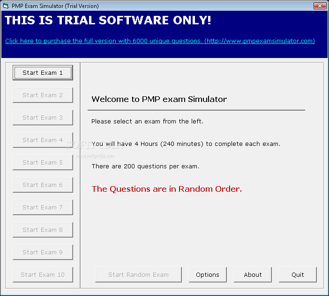
Task: Click the Start Exam 10 button
Action: (x=43, y=274)
